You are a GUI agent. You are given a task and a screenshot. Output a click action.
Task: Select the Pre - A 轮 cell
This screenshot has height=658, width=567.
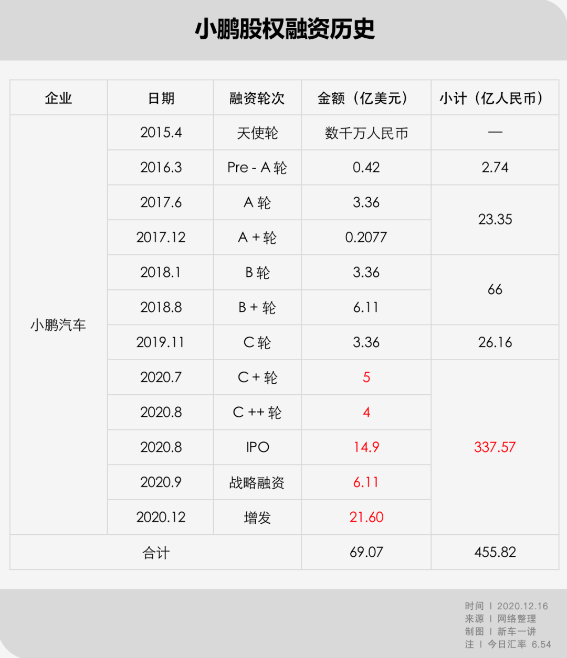coord(257,168)
